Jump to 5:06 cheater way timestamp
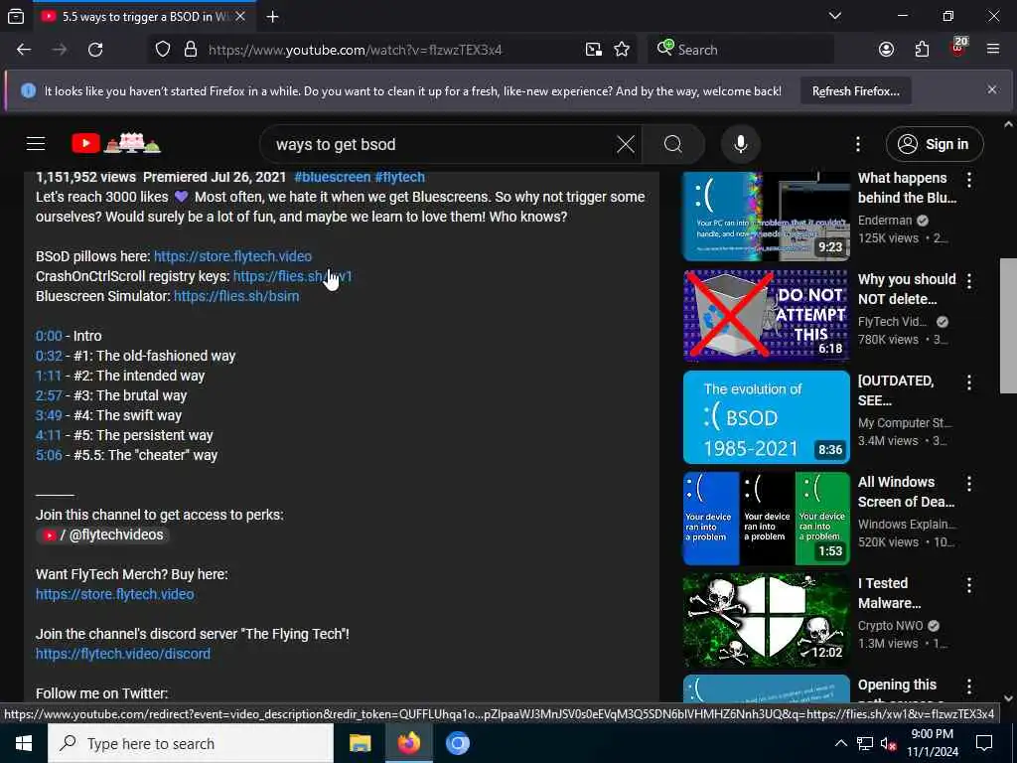The width and height of the screenshot is (1017, 763). [x=49, y=455]
